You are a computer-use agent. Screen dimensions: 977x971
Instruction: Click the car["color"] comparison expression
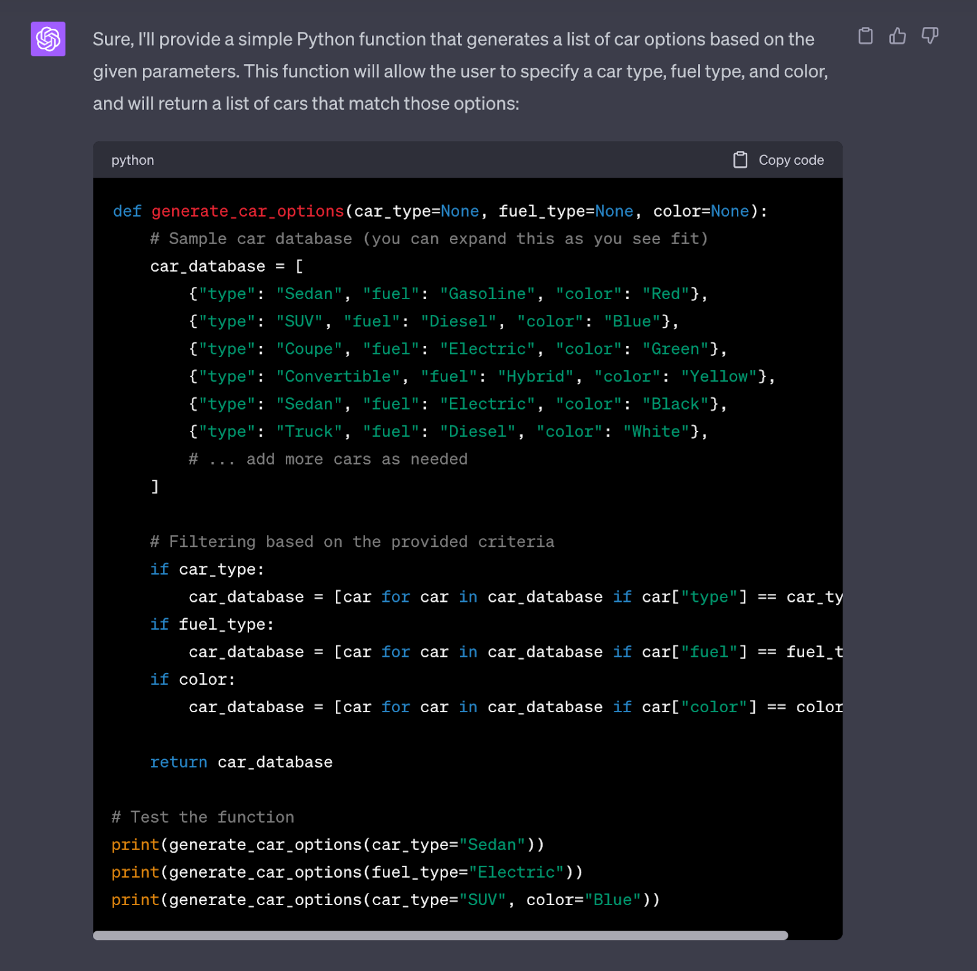pyautogui.click(x=743, y=706)
